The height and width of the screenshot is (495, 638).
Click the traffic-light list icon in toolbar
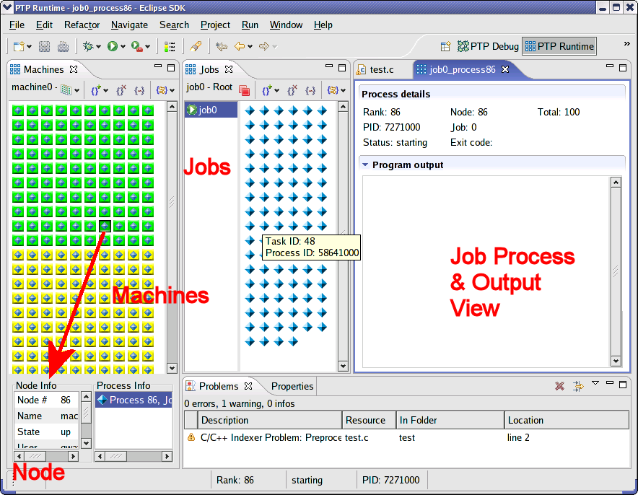point(170,47)
